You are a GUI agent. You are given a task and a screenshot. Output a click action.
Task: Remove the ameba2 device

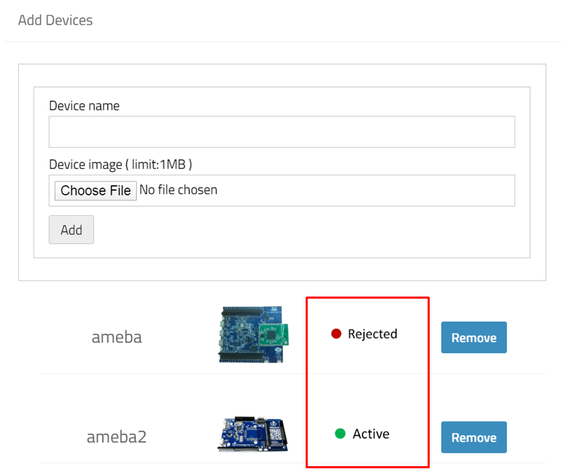pos(474,437)
